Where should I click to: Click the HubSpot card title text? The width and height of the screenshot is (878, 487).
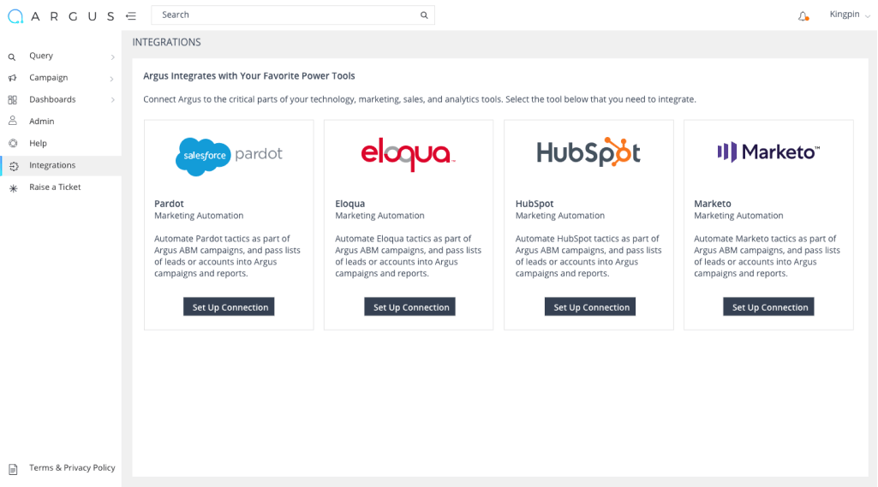tap(535, 204)
